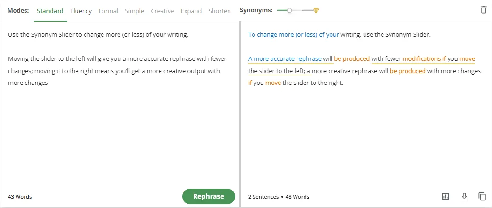The image size is (492, 208).
Task: Switch to Simple mode
Action: 134,11
